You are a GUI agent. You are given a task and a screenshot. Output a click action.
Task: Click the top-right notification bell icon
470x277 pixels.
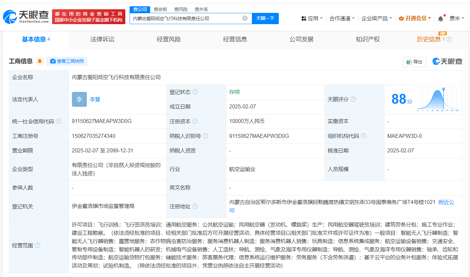[440, 18]
